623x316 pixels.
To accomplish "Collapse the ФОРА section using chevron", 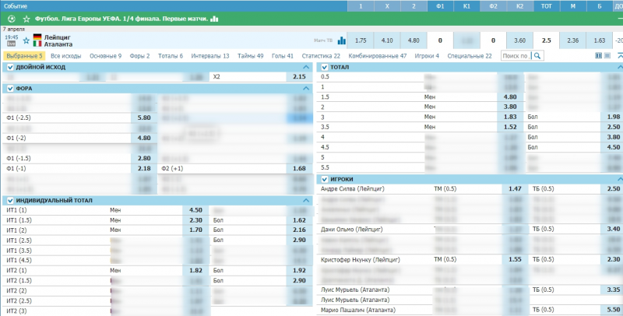I will coord(305,89).
